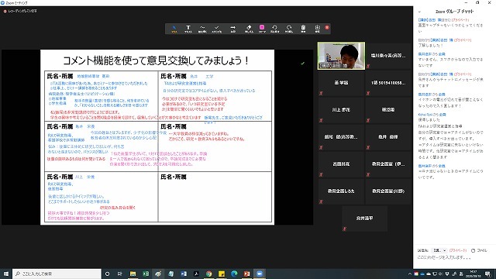
Task: Activate the Select mouse tool
Action: [174, 29]
